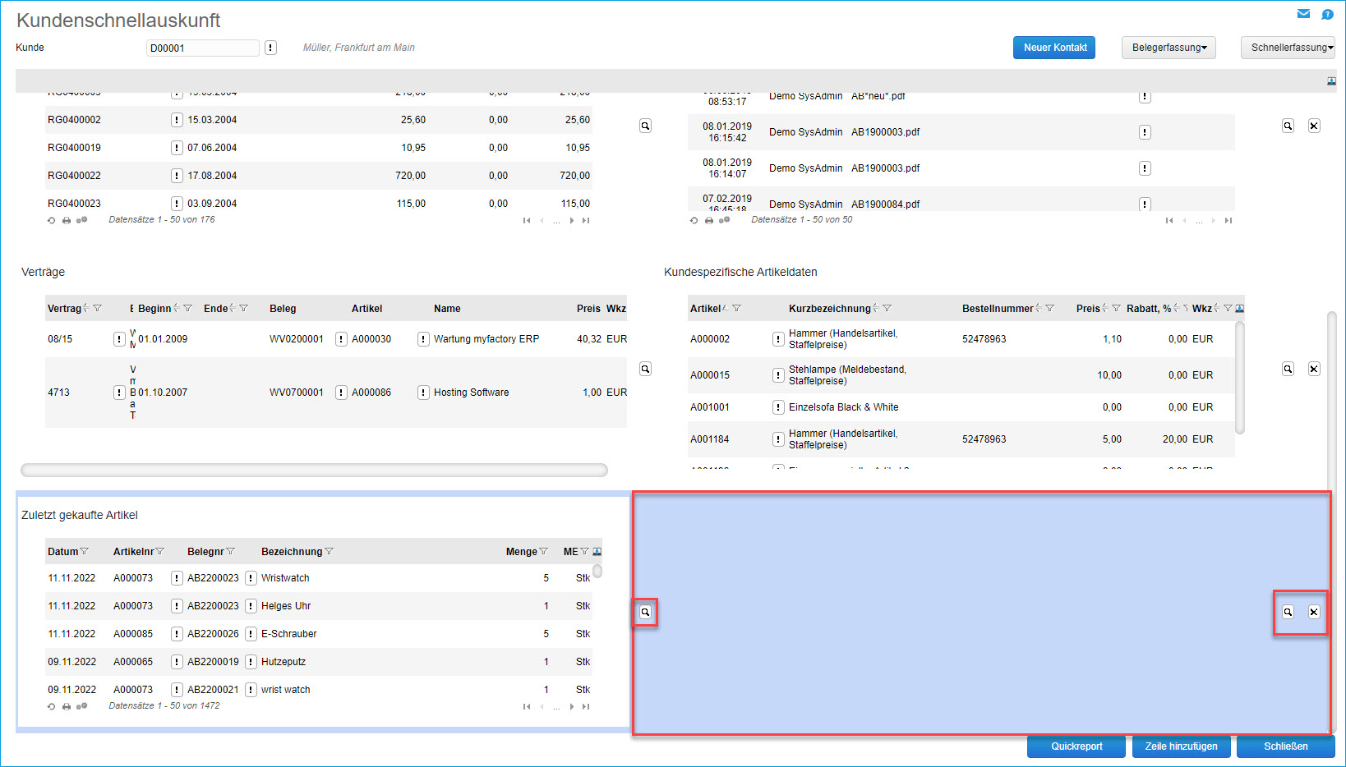Click the Quickreport button
This screenshot has width=1346, height=767.
1076,746
